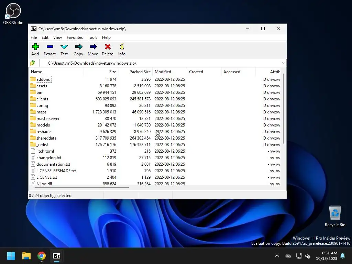This screenshot has width=352, height=264.
Task: Select documentation.txt in the list
Action: tap(53, 164)
